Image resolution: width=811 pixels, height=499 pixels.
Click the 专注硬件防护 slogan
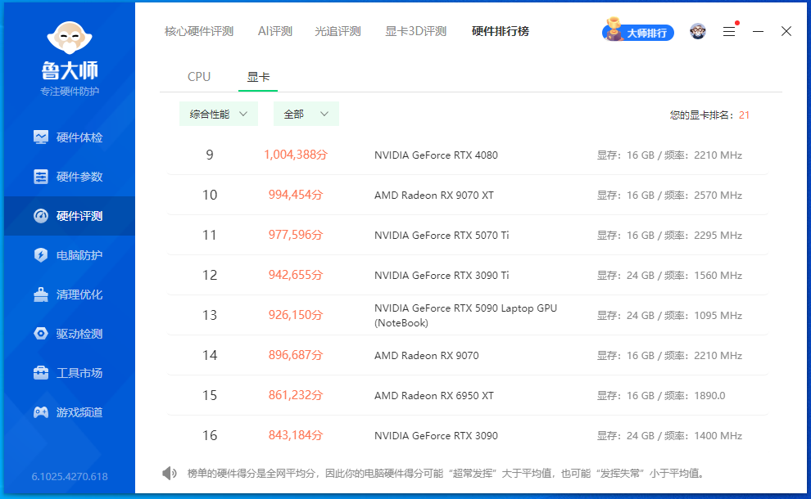(70, 92)
